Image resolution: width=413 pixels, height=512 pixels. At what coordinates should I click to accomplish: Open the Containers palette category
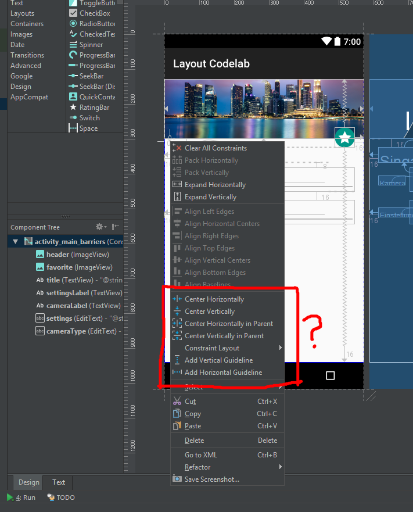(x=27, y=24)
